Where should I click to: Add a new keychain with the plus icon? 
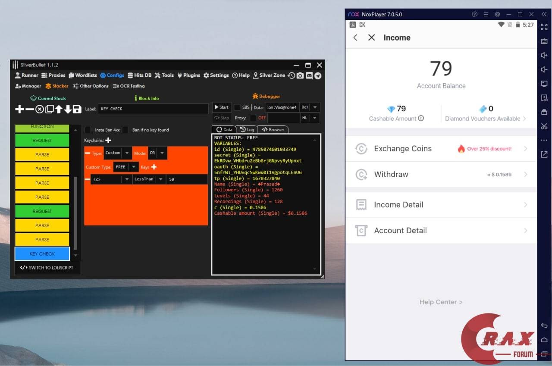coord(108,140)
